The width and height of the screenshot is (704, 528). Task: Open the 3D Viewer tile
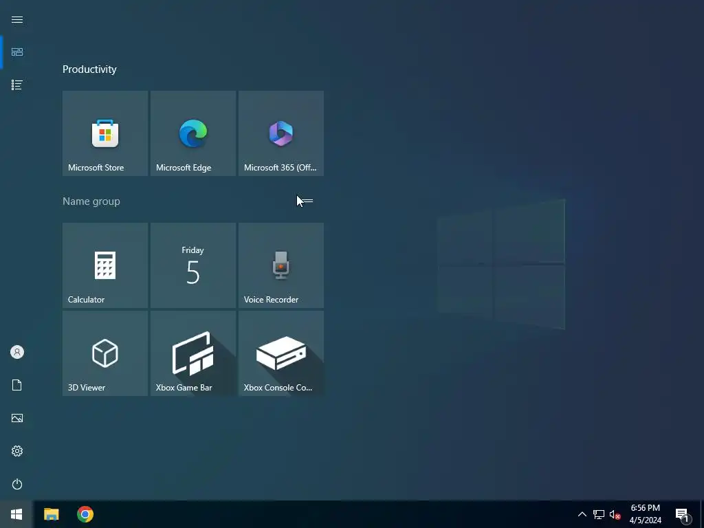tap(105, 353)
